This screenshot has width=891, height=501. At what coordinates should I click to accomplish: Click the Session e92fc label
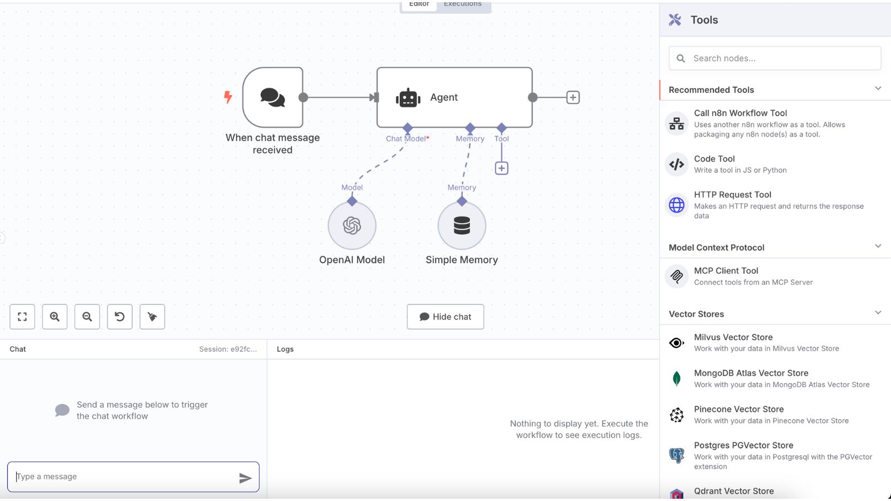[x=228, y=349]
